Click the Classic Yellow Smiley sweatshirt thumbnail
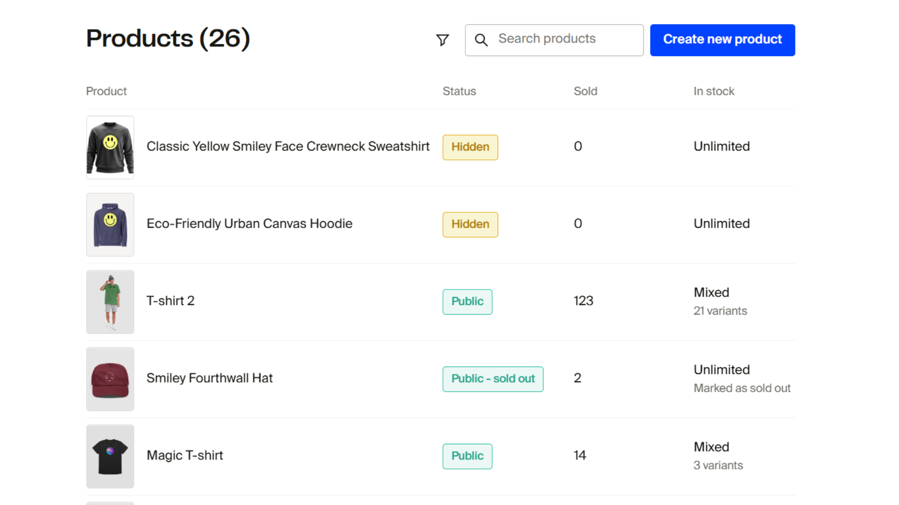Viewport: 899px width, 505px height. pyautogui.click(x=110, y=147)
